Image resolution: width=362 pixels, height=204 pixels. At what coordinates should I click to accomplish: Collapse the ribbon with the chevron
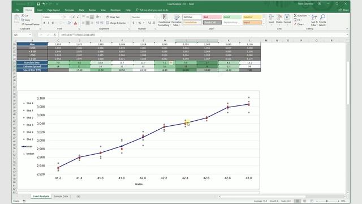click(347, 29)
